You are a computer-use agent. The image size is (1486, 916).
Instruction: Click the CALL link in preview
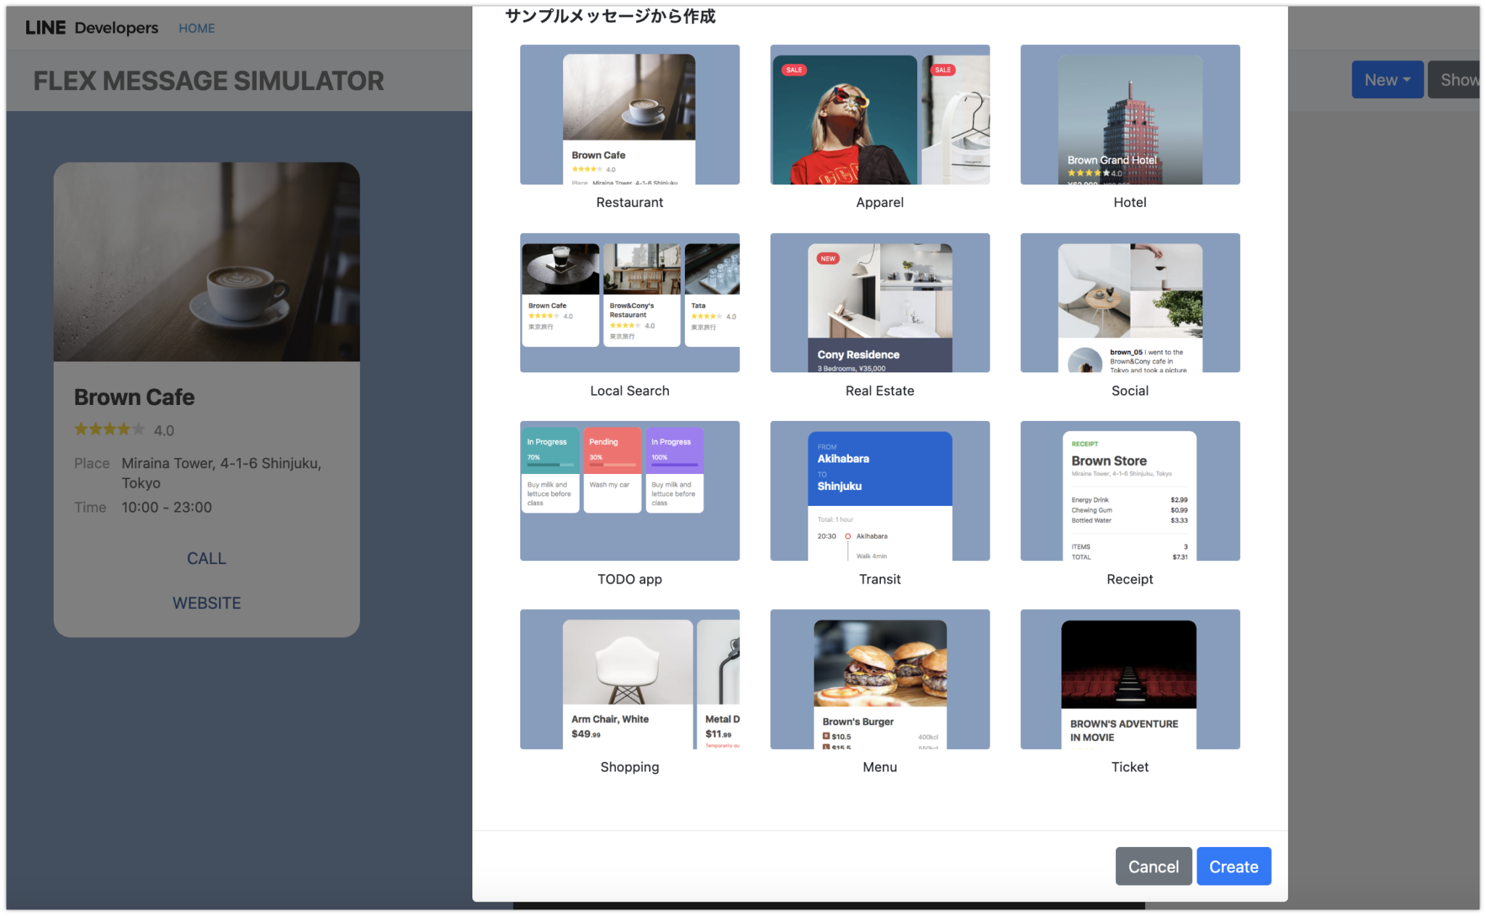[207, 558]
